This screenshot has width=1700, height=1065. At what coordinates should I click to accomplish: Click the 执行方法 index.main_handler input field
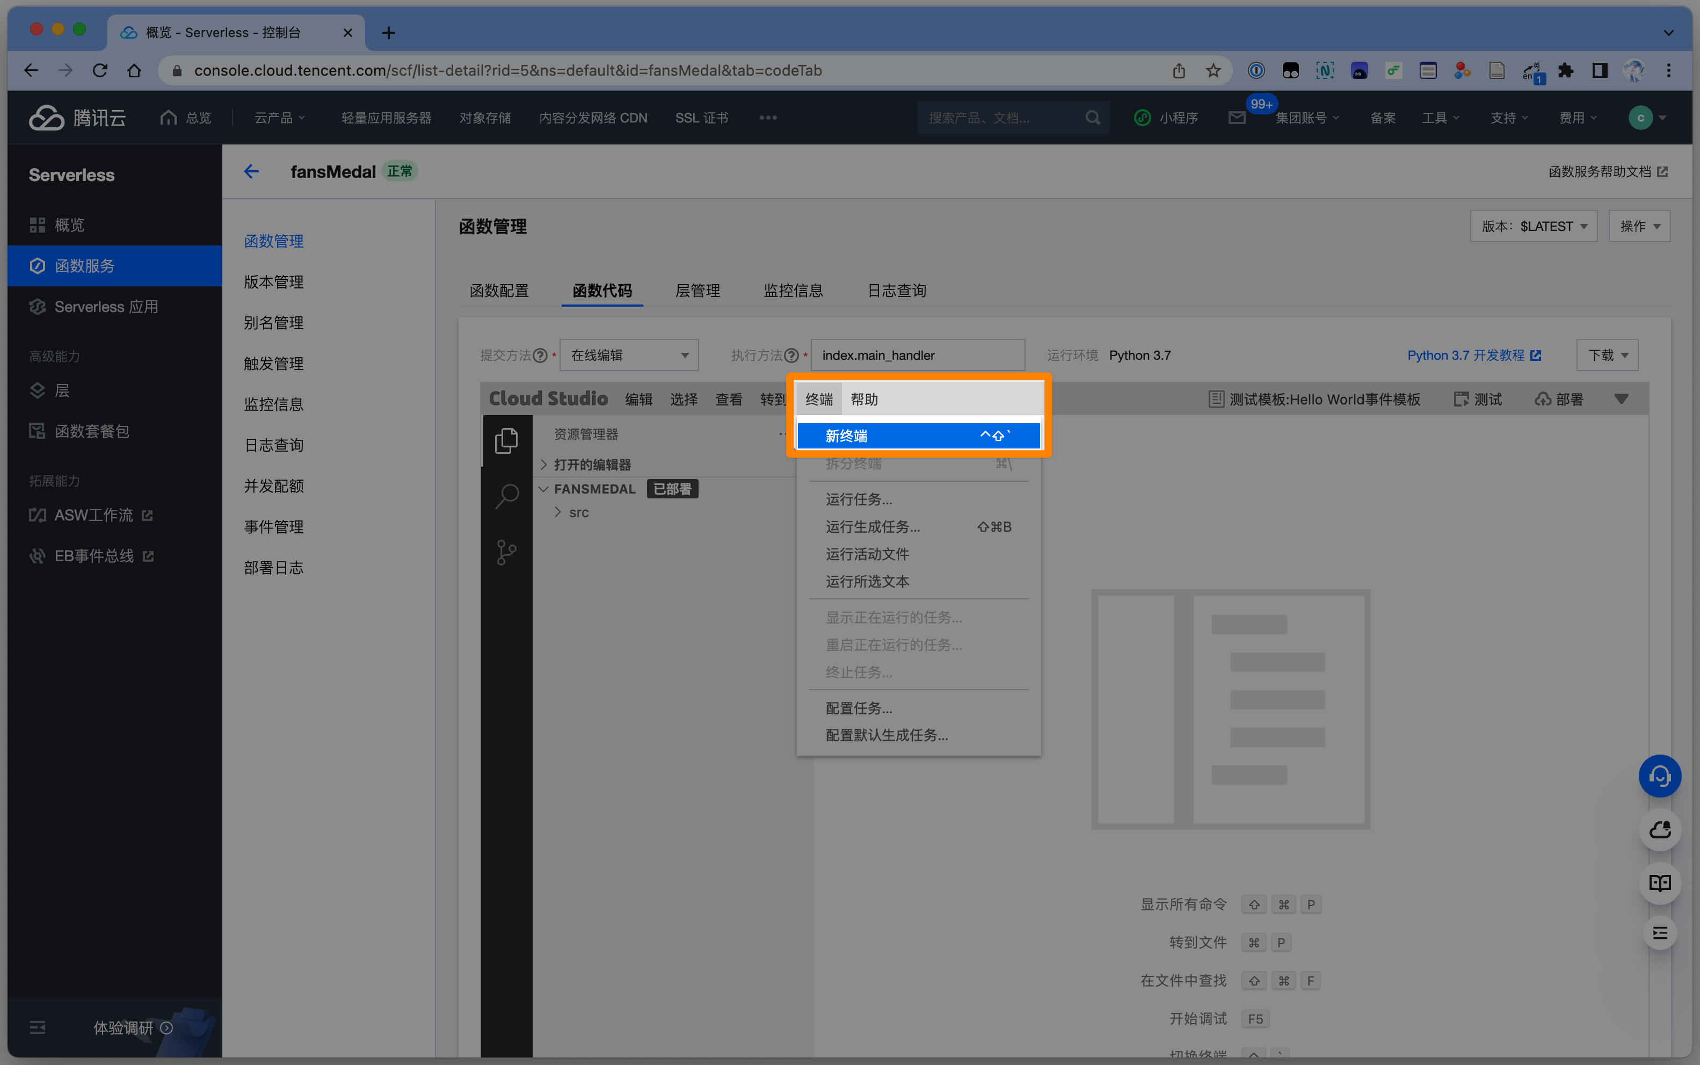tap(917, 355)
